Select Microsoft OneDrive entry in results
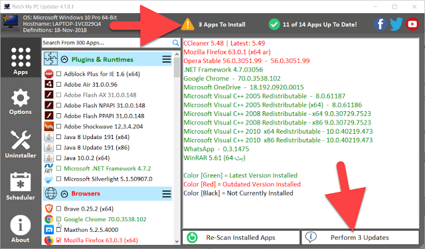The width and height of the screenshot is (425, 249). [x=244, y=87]
